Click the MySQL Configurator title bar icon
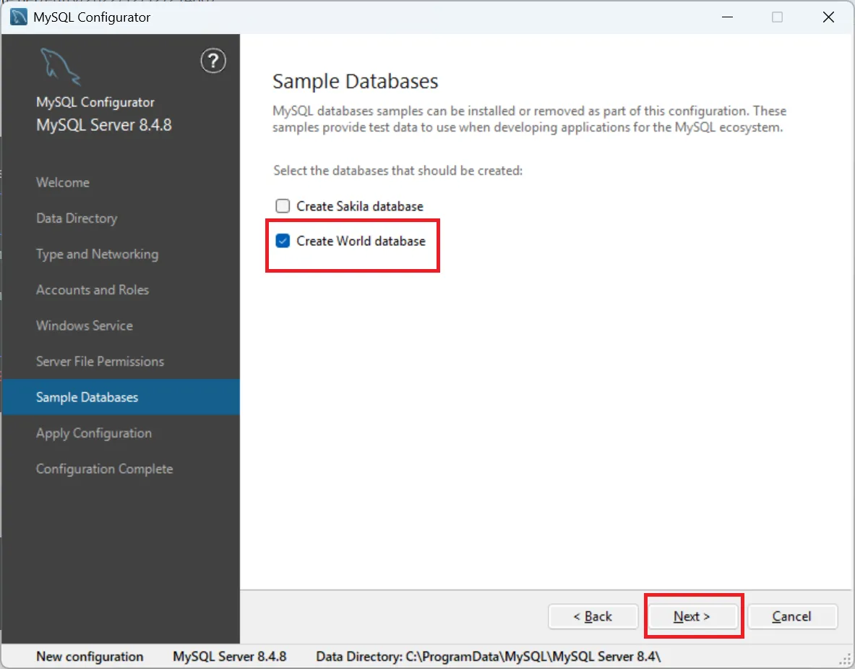 pyautogui.click(x=19, y=17)
